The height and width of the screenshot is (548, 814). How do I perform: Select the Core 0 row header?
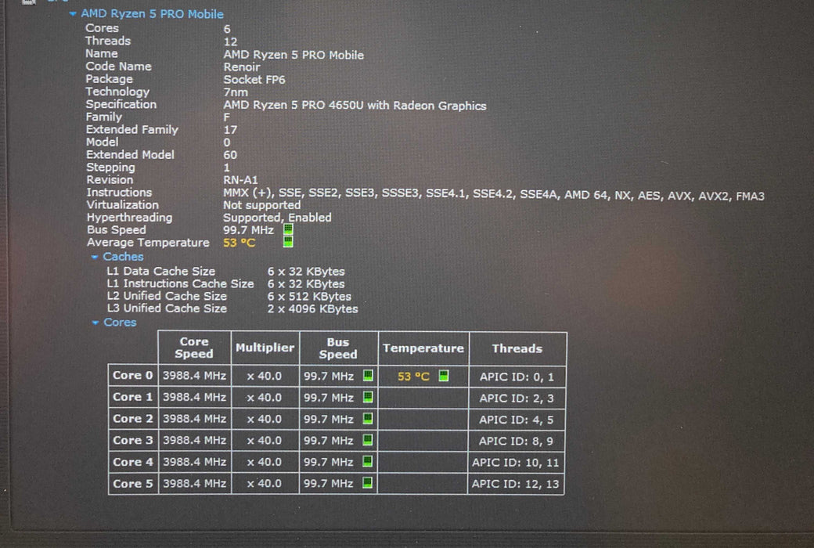133,376
